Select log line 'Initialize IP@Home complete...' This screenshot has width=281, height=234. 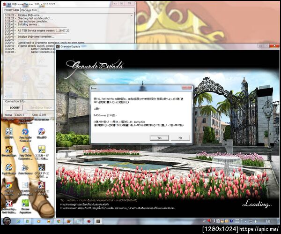36,37
